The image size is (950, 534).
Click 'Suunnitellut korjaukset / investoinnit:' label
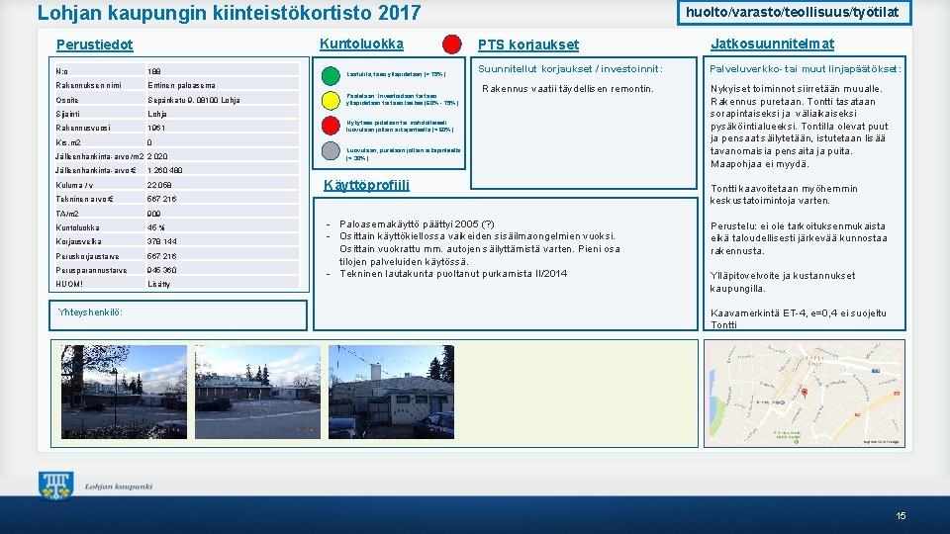pos(570,69)
